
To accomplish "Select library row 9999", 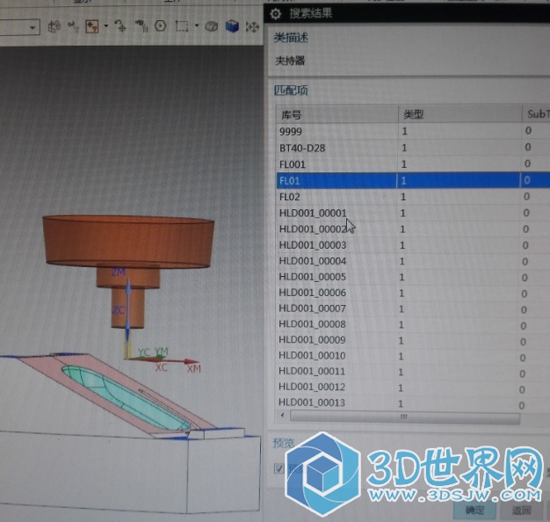I will [x=413, y=131].
